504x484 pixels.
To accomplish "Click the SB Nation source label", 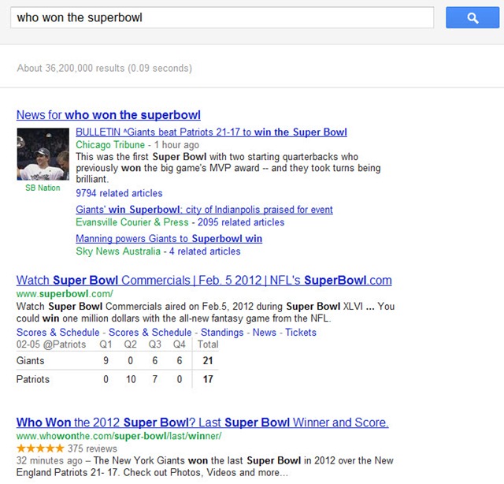I will tap(43, 188).
